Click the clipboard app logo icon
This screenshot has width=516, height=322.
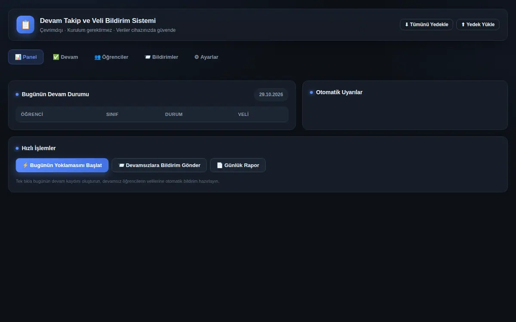[25, 24]
